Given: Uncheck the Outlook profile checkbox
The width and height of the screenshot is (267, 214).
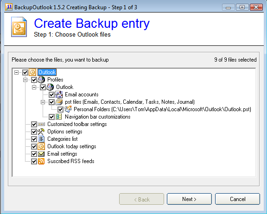Looking at the screenshot, I should (x=43, y=87).
